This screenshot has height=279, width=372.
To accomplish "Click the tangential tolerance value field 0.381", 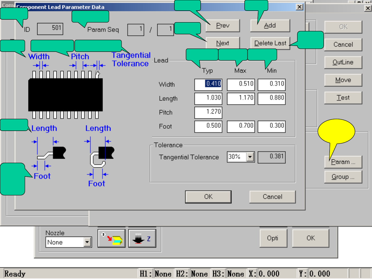I will [x=272, y=157].
